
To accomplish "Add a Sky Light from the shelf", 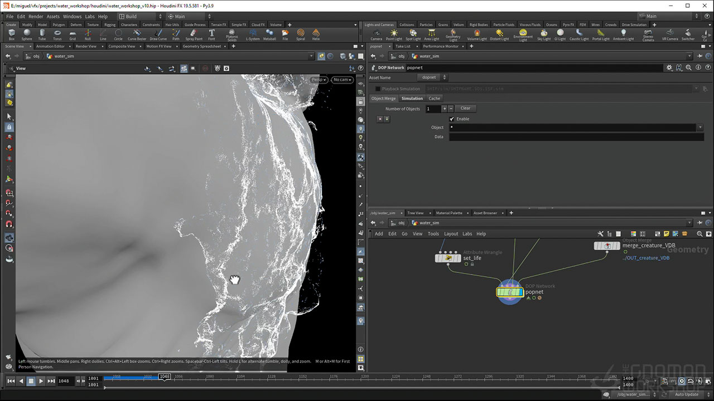I will click(x=543, y=35).
